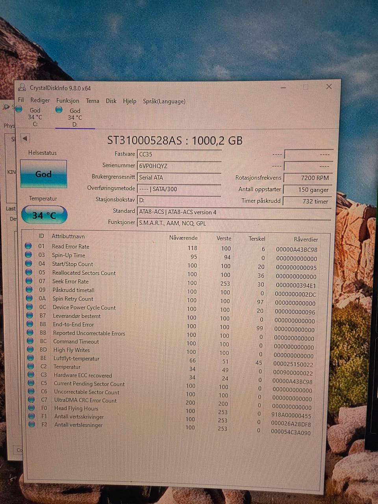Click the Funksjoner S.M.A.R.T. field
The width and height of the screenshot is (378, 504).
[x=234, y=223]
